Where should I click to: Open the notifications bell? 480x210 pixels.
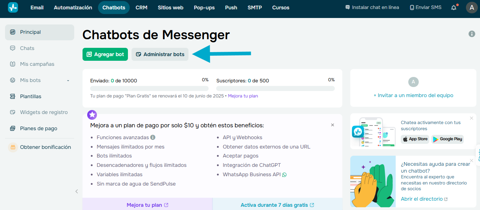point(454,8)
